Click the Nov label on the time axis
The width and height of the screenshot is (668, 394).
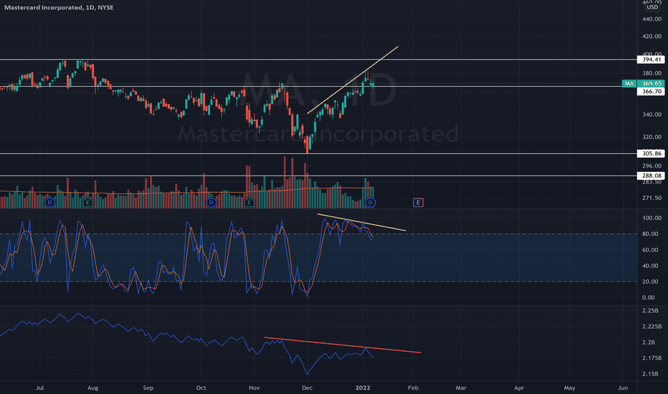point(254,388)
